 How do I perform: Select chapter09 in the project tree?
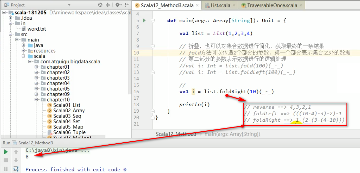tap(58, 94)
